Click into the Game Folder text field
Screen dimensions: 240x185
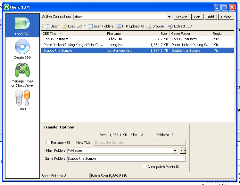click(x=126, y=158)
